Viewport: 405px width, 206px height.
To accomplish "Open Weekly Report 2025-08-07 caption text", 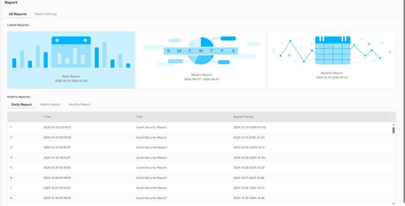I will (x=201, y=77).
